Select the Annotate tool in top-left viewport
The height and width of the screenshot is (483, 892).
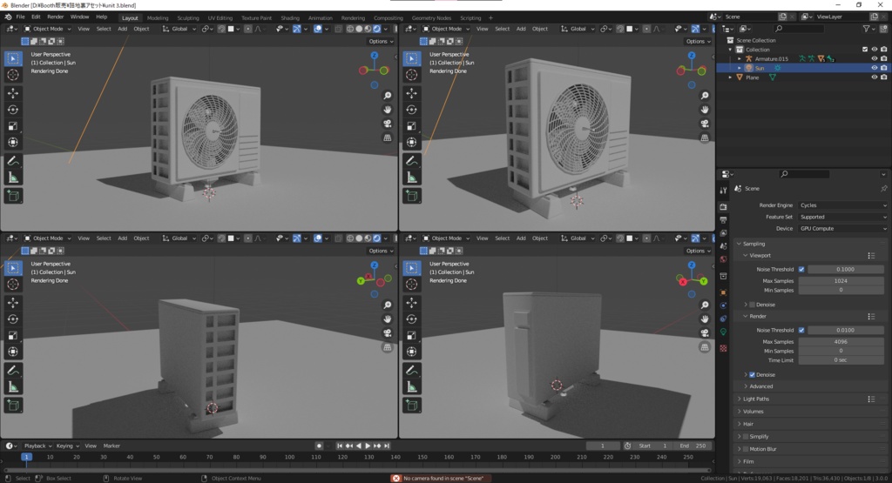13,161
